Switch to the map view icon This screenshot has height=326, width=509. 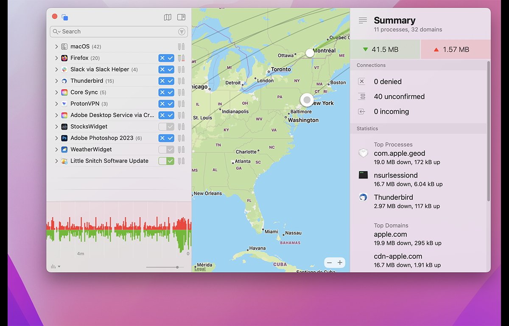pyautogui.click(x=168, y=17)
